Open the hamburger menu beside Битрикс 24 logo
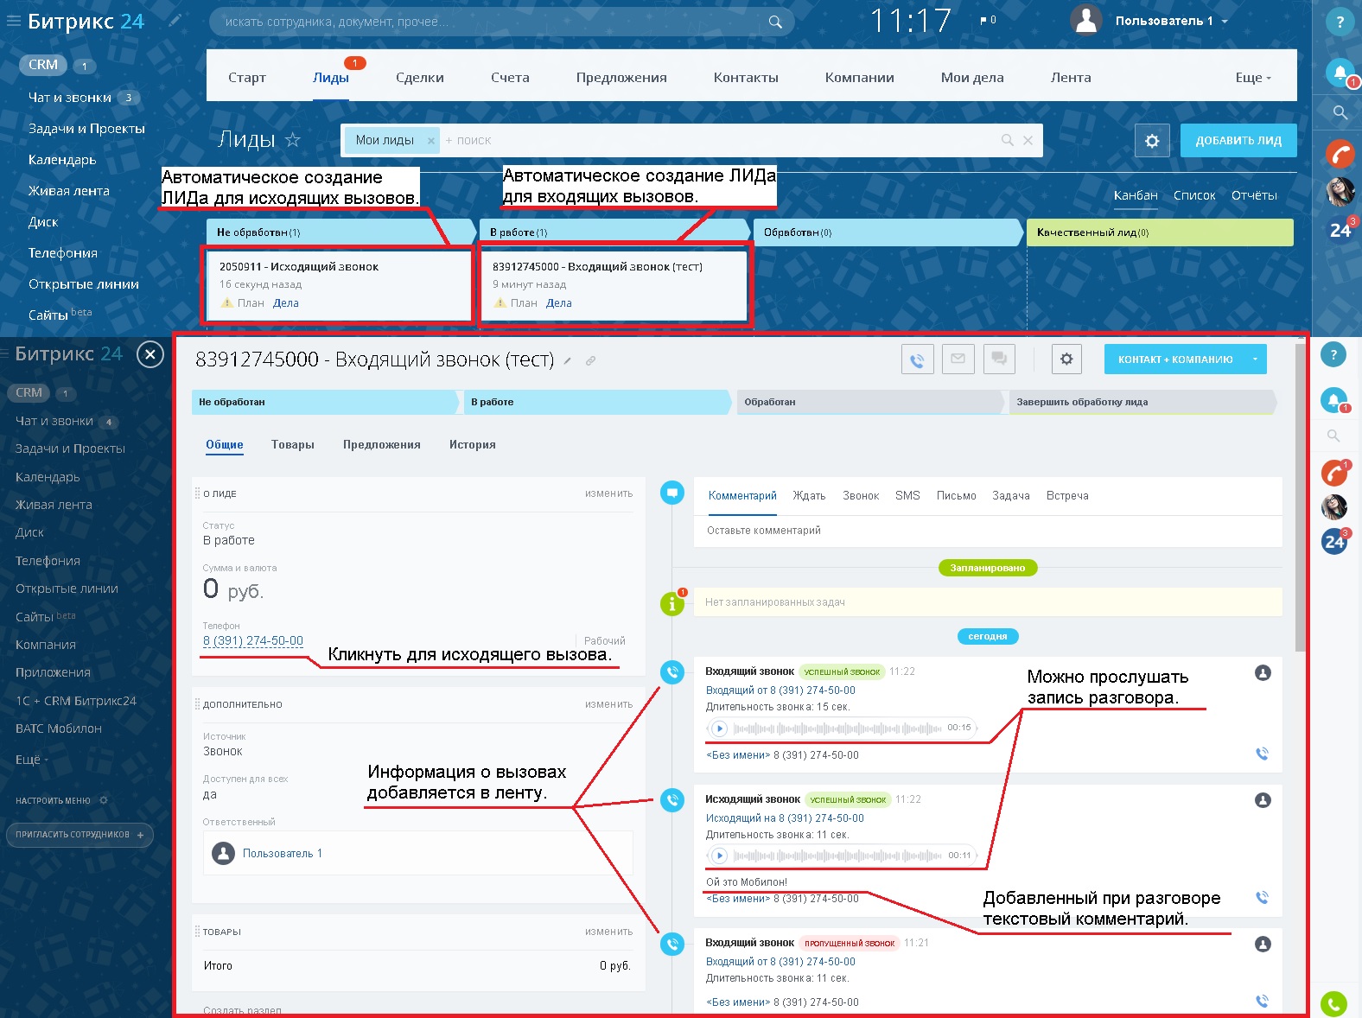Image resolution: width=1362 pixels, height=1018 pixels. tap(13, 22)
